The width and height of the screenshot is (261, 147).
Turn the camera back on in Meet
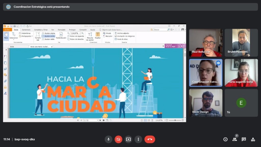(118, 139)
